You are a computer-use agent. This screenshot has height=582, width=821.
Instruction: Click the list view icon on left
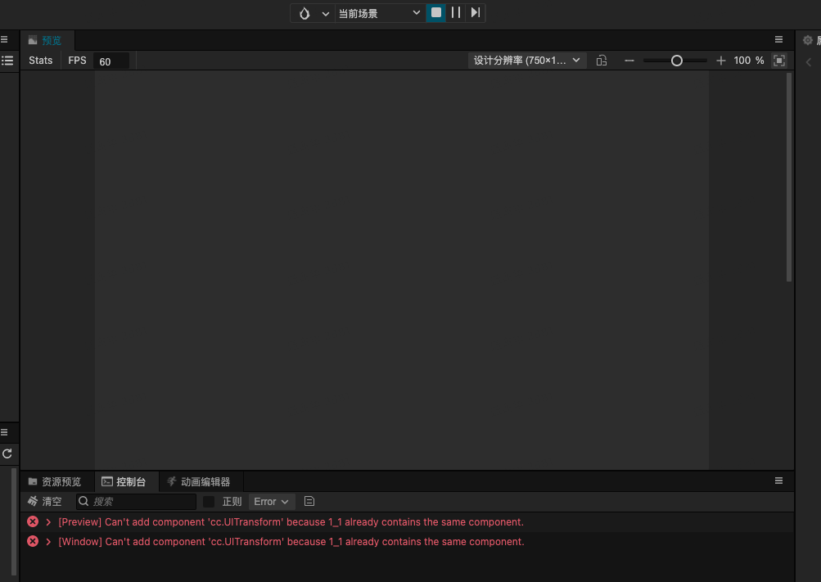pos(7,61)
